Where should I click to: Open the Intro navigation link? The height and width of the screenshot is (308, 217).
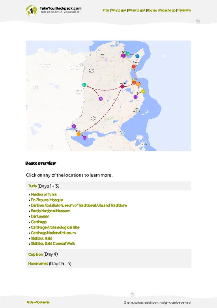(x=106, y=10)
